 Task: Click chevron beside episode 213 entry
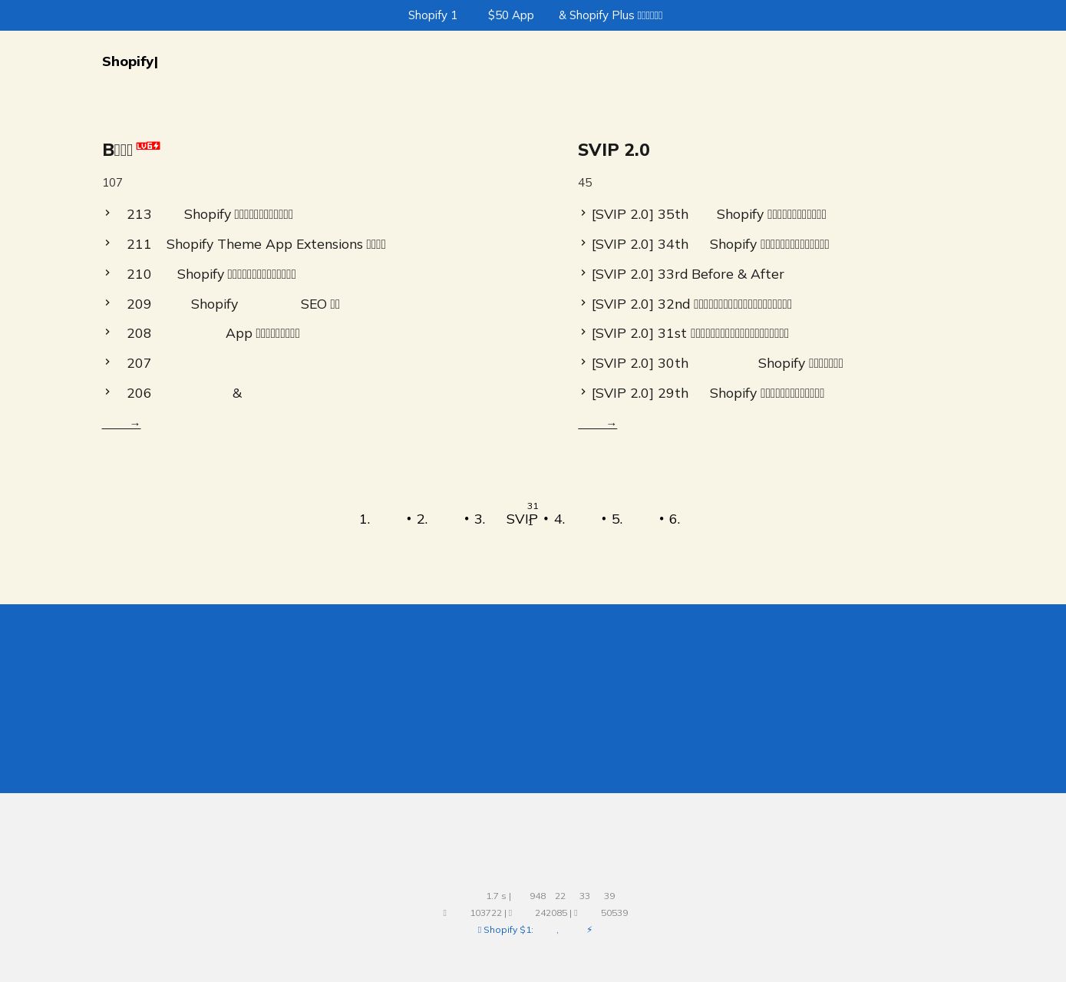click(x=107, y=213)
